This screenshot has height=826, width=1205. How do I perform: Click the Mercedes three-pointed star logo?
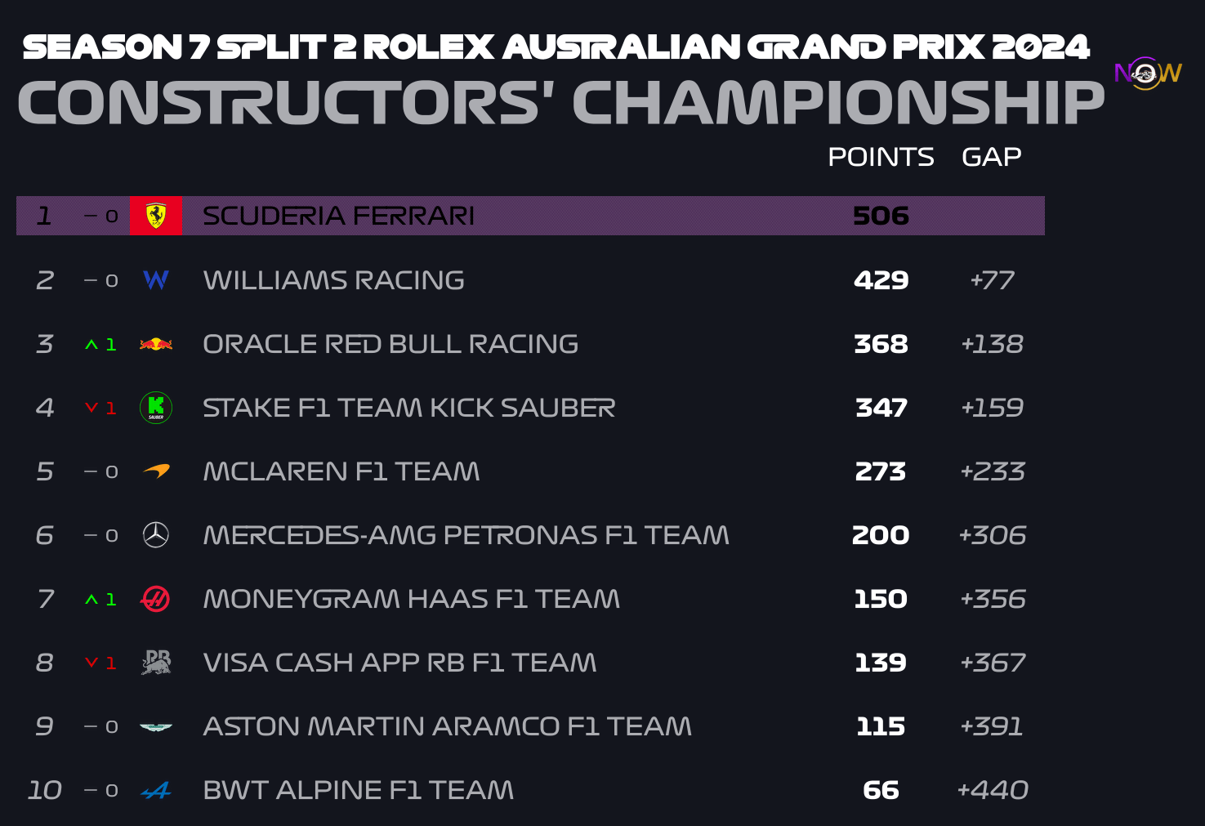click(156, 535)
